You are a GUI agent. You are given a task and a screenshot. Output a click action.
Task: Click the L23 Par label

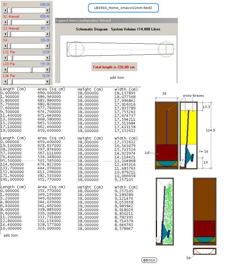(x=9, y=64)
